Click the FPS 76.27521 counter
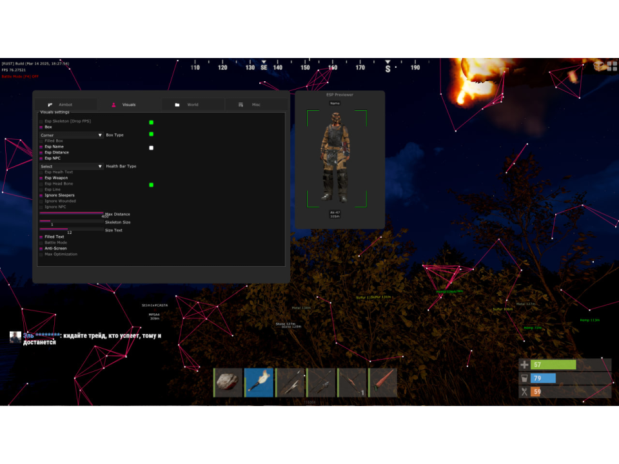 (x=14, y=70)
